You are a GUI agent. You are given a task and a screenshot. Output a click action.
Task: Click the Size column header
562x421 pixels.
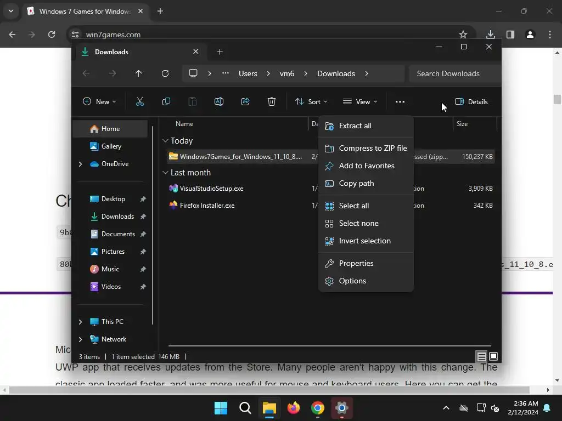(462, 124)
